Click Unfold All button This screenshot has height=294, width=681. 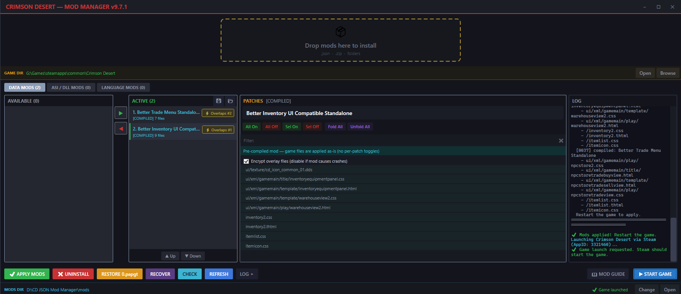360,127
